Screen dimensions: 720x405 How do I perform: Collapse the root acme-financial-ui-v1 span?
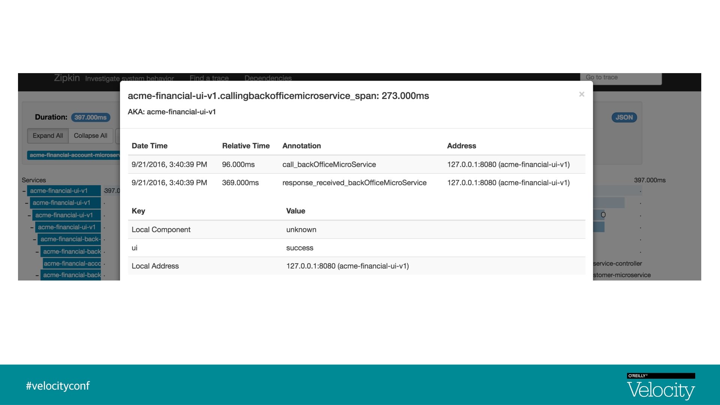pyautogui.click(x=24, y=191)
